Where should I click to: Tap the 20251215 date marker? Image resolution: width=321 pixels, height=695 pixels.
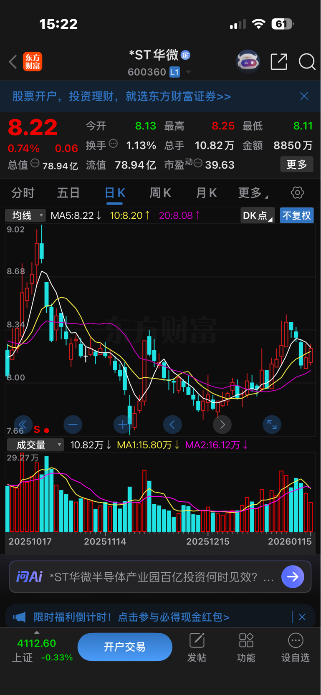coord(208,542)
